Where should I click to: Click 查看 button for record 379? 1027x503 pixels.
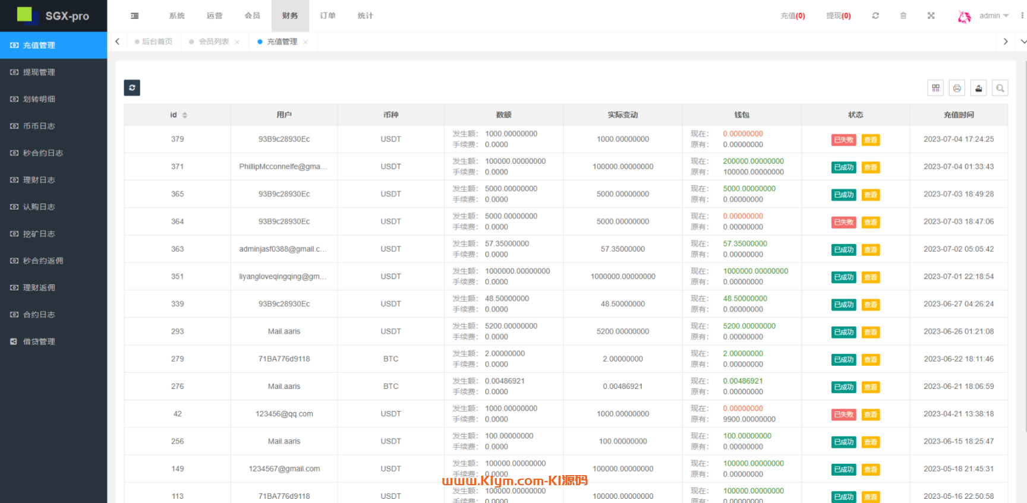871,140
